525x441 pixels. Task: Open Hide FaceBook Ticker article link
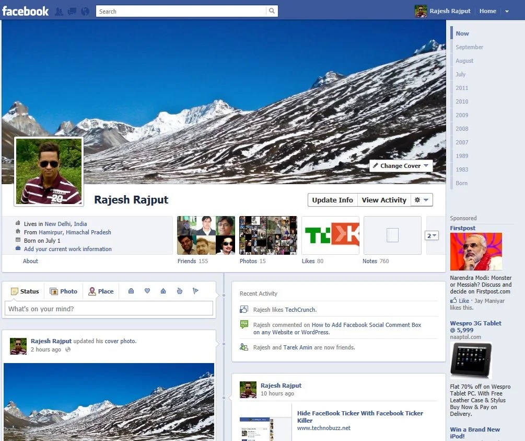pyautogui.click(x=360, y=416)
